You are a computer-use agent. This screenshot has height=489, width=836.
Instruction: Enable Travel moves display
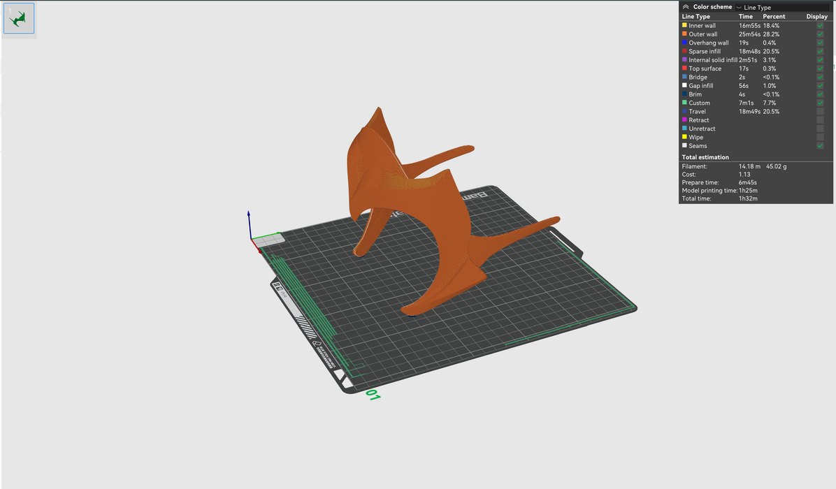(x=820, y=112)
